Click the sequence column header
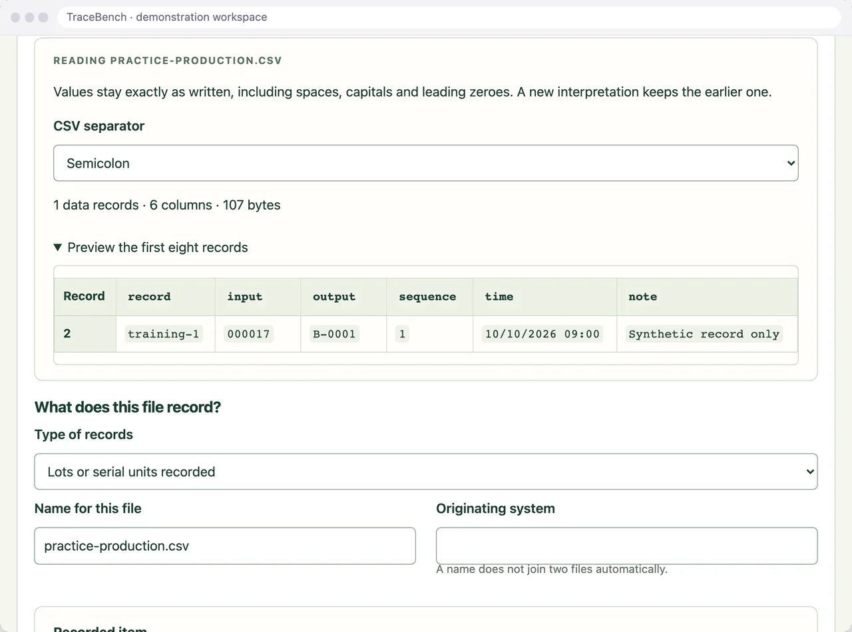Image resolution: width=852 pixels, height=632 pixels. coord(429,297)
